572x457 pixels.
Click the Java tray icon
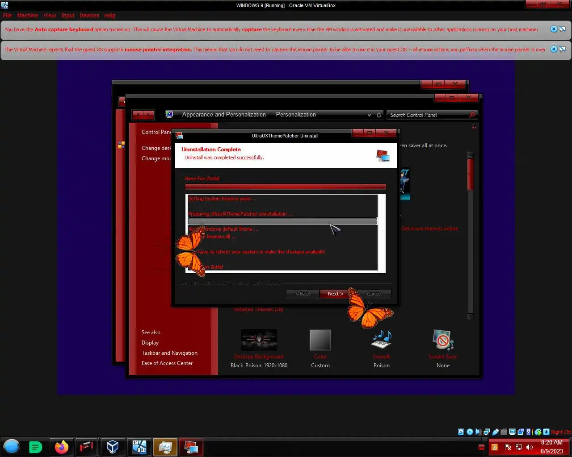click(495, 447)
